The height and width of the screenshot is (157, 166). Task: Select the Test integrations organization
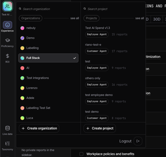pos(48,78)
